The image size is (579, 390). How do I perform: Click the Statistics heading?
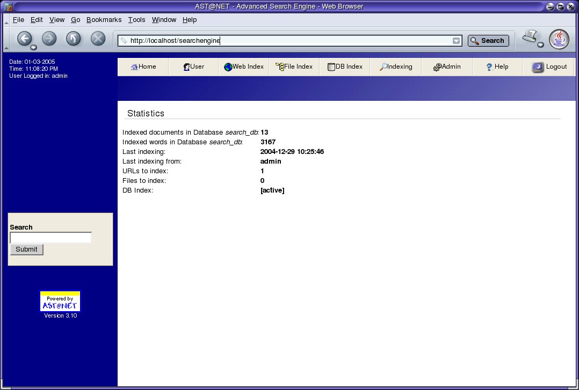coord(146,113)
